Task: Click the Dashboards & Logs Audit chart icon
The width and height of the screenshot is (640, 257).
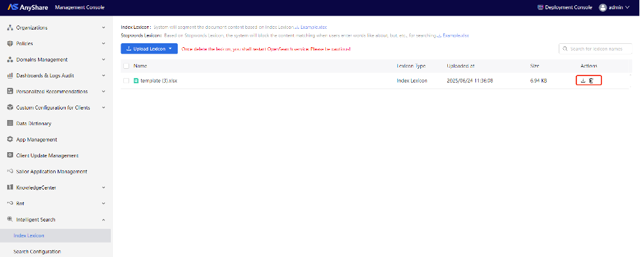Action: (x=10, y=75)
